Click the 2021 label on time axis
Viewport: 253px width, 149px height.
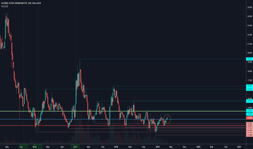coord(239,147)
